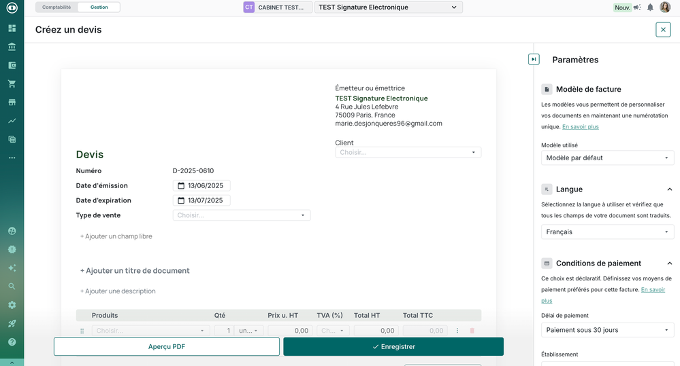The image size is (680, 366).
Task: Switch to the Gestion mode
Action: click(x=99, y=7)
